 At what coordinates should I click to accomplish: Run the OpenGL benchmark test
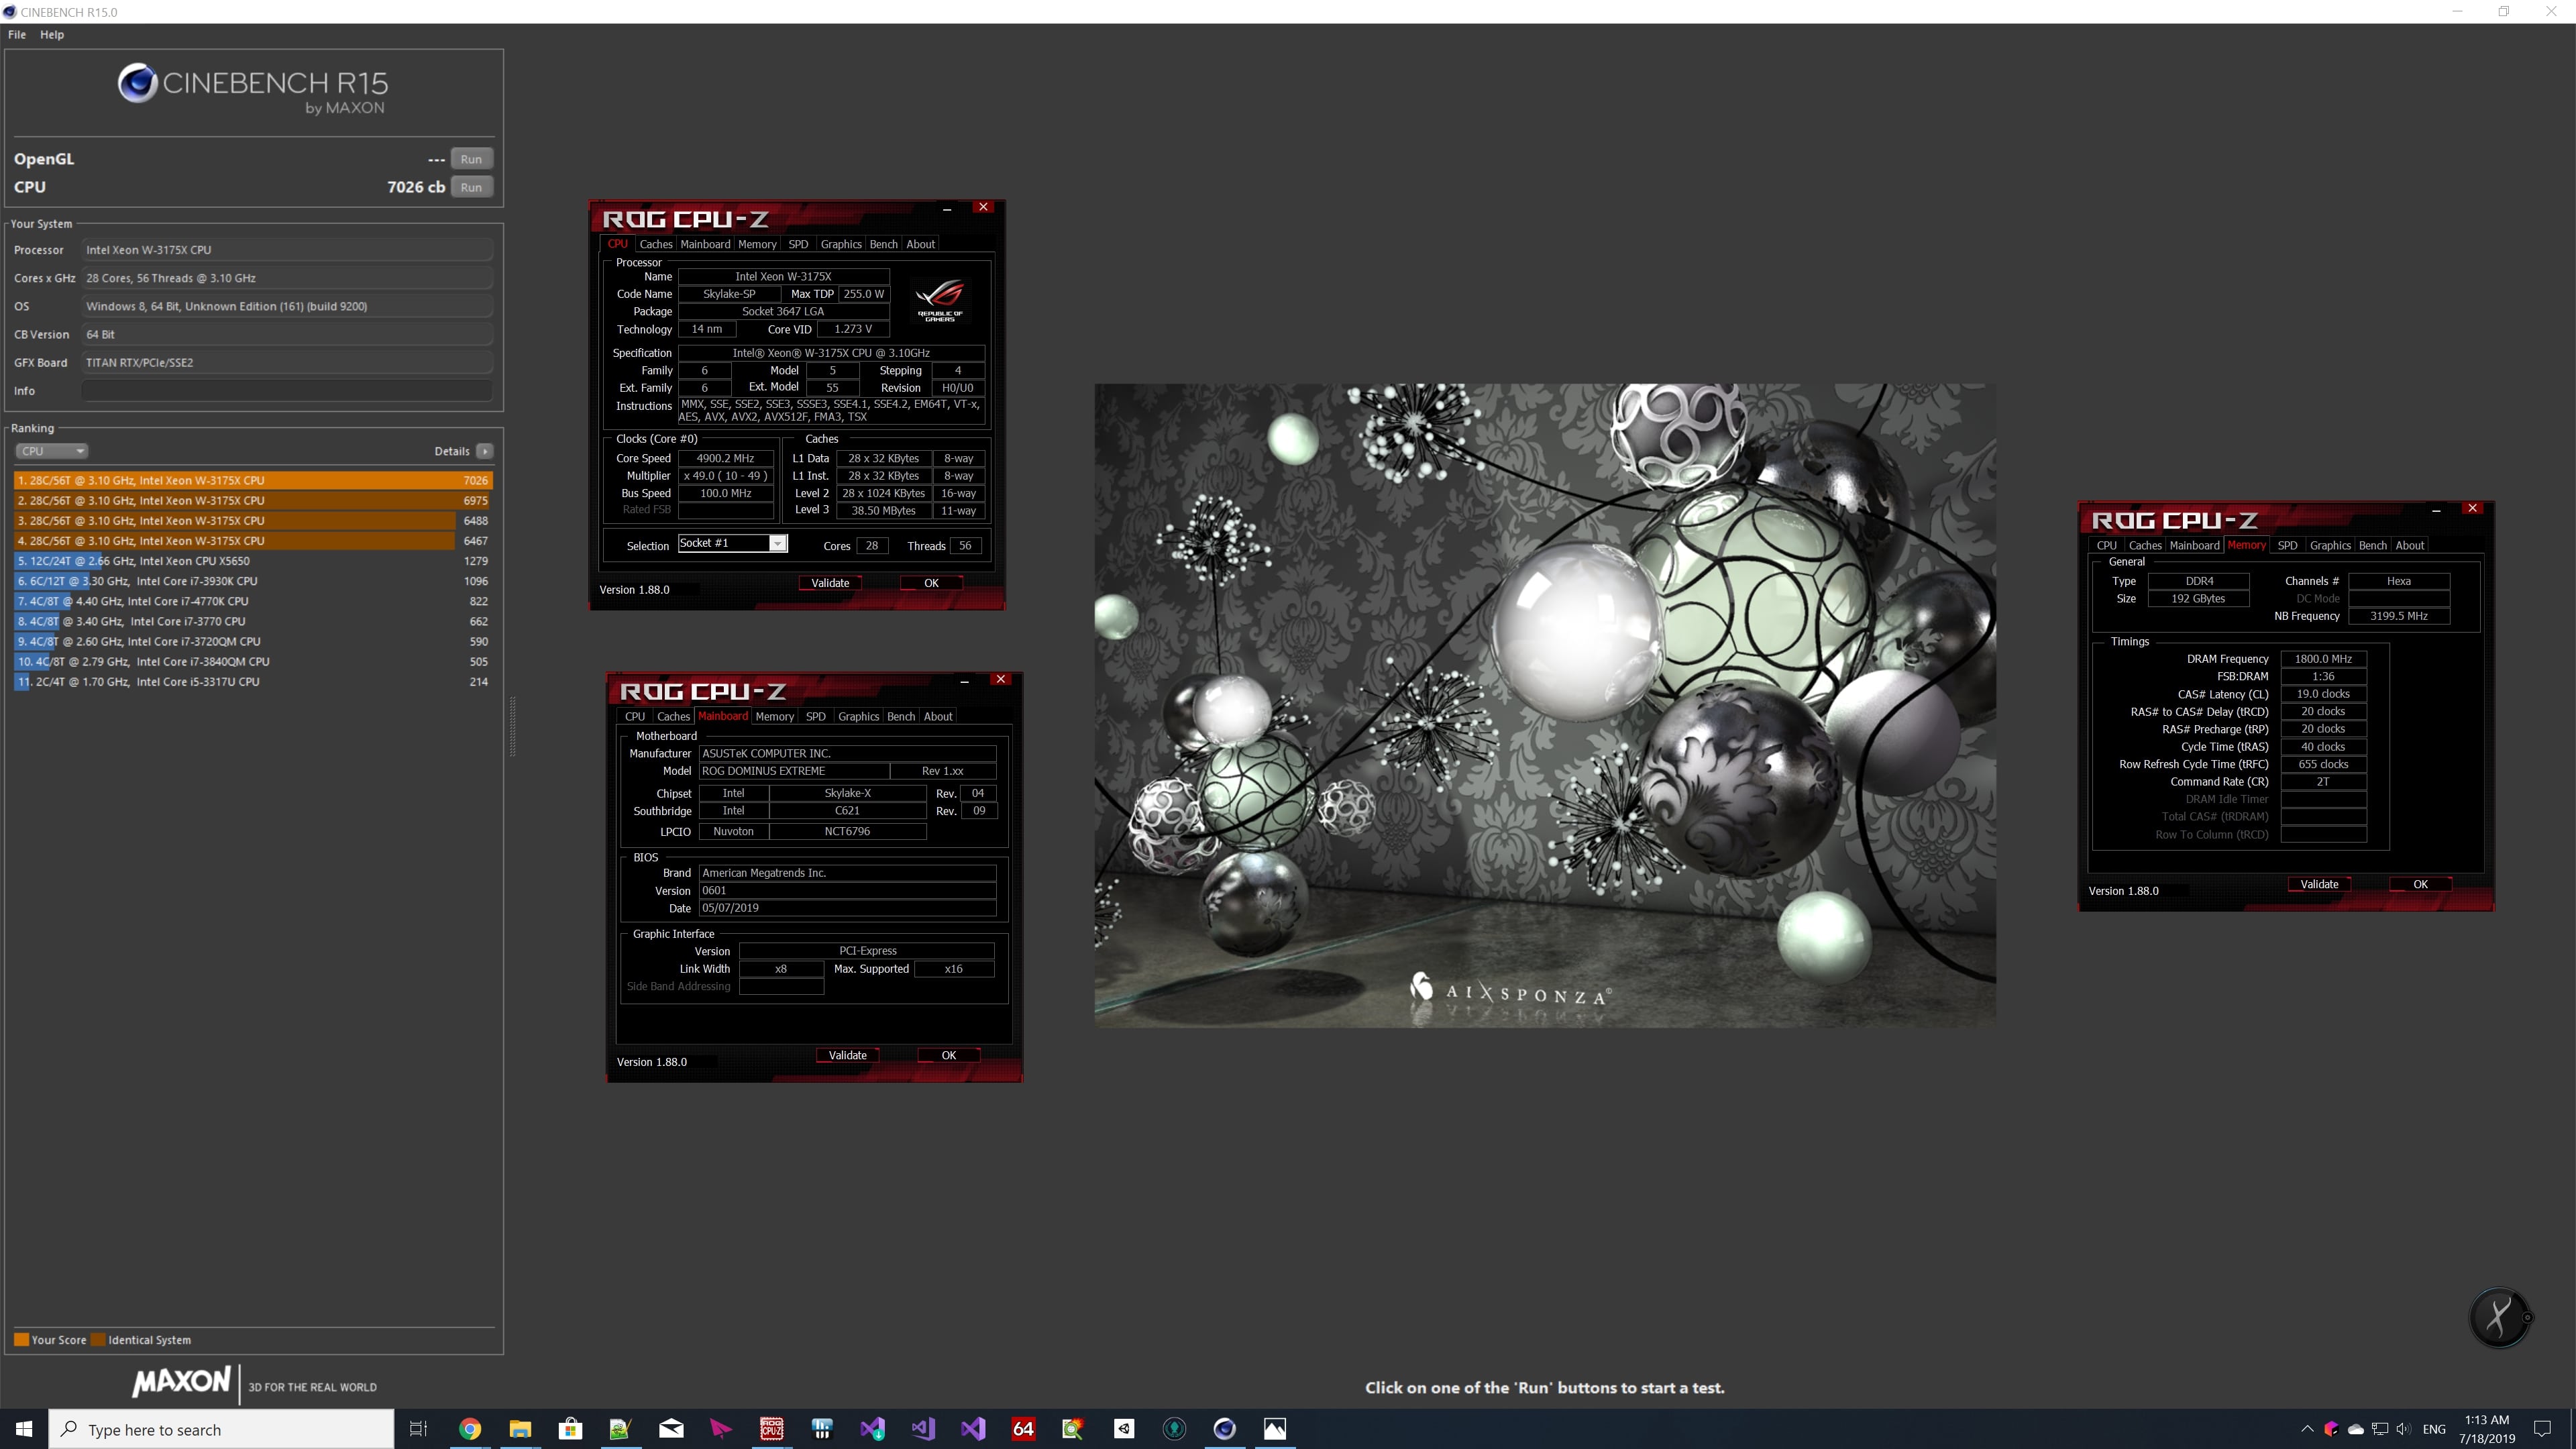click(471, 159)
